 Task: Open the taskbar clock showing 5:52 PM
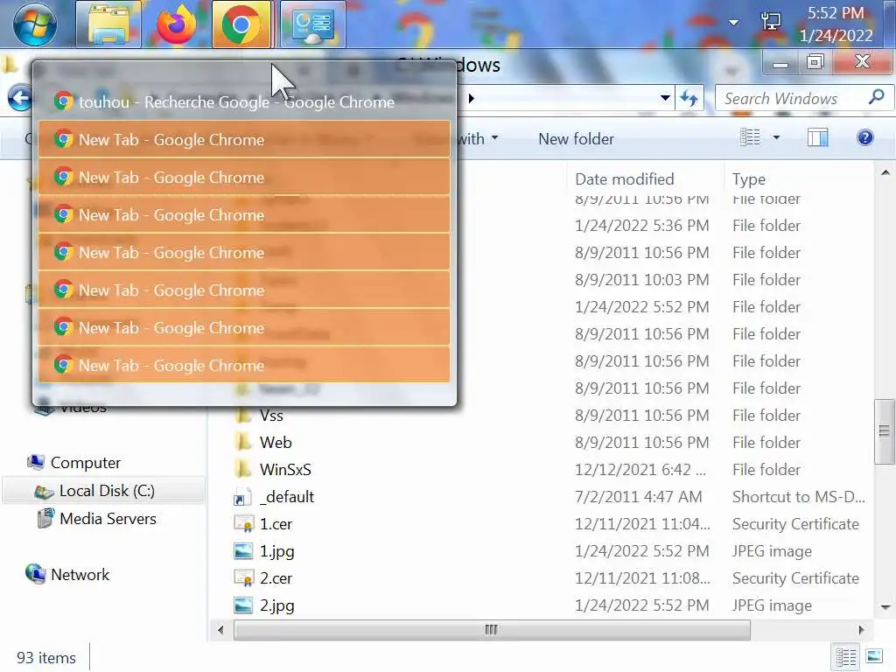pos(836,24)
